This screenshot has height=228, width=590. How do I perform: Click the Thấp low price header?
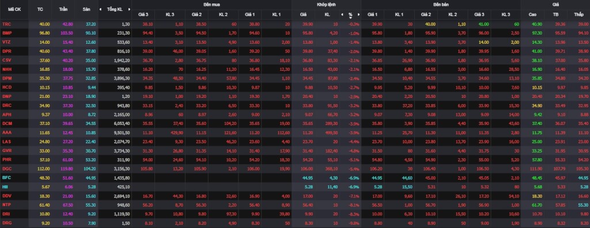coord(578,14)
